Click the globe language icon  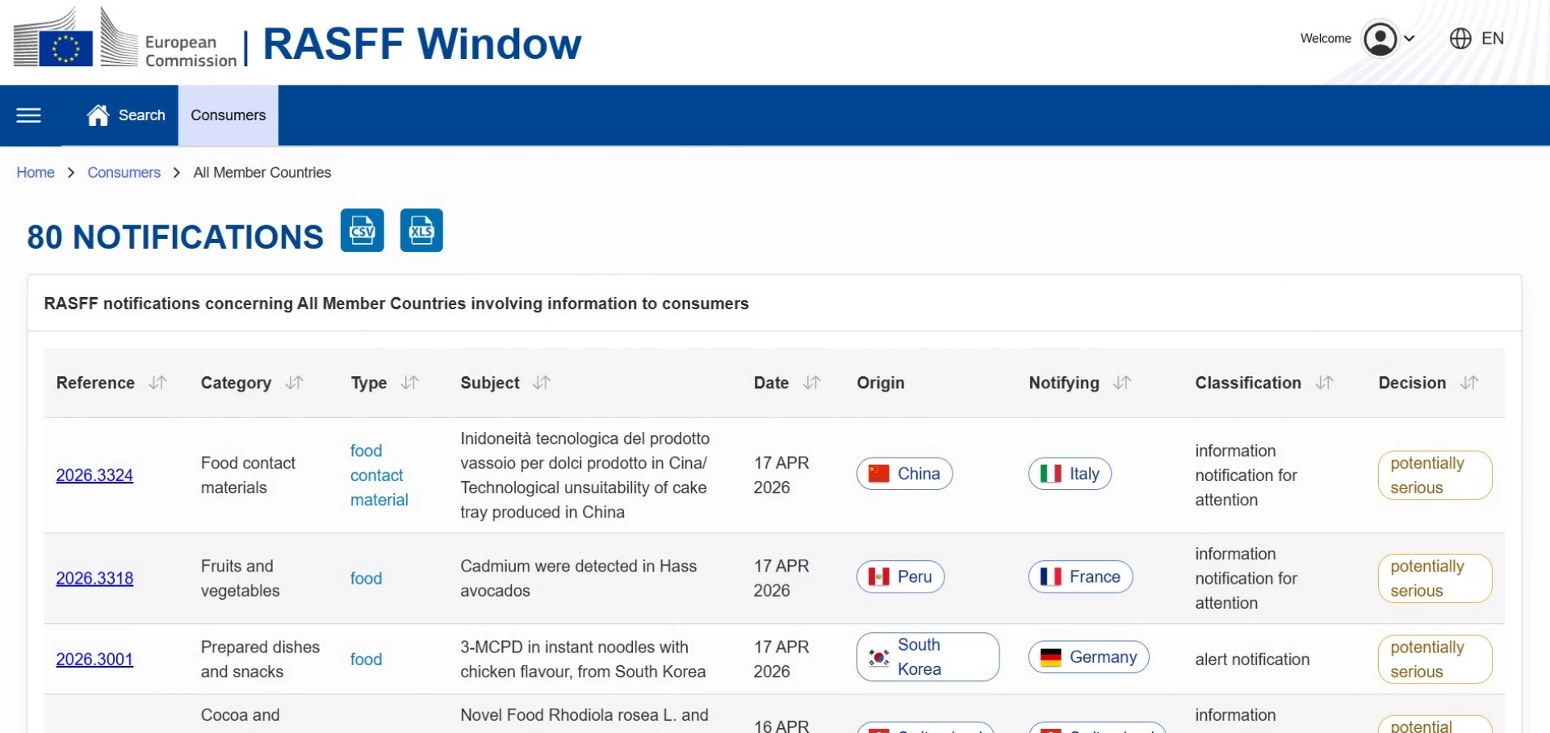[1460, 39]
